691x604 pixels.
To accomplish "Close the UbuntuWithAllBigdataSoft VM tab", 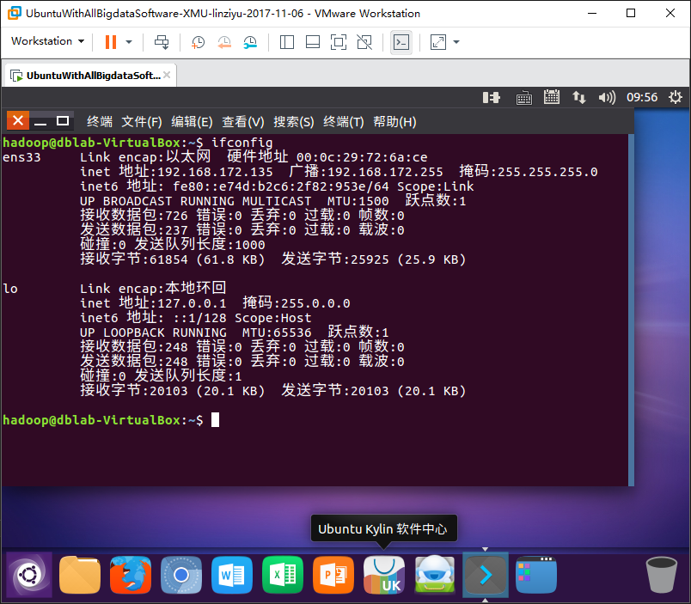I will click(x=167, y=75).
